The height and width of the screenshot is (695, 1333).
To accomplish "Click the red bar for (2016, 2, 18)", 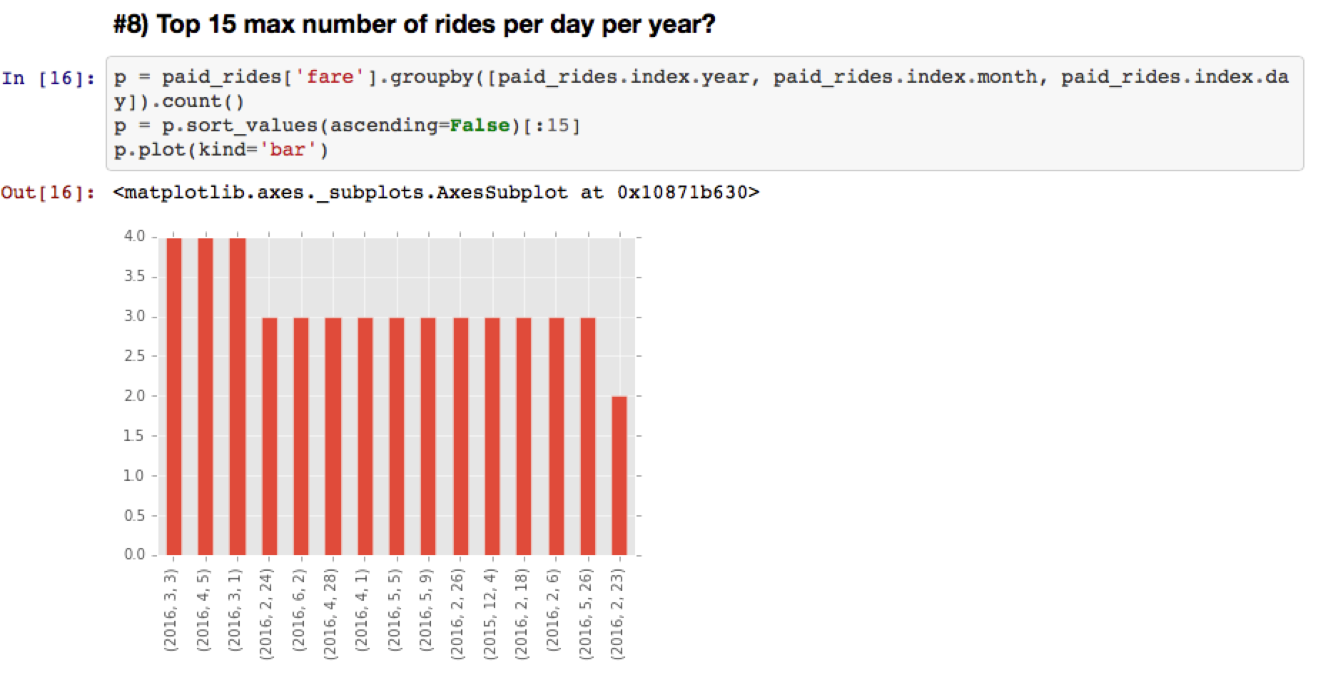I will point(524,436).
